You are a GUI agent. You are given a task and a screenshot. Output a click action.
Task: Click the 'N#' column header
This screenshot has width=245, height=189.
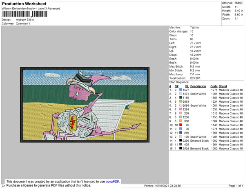(x=176, y=86)
